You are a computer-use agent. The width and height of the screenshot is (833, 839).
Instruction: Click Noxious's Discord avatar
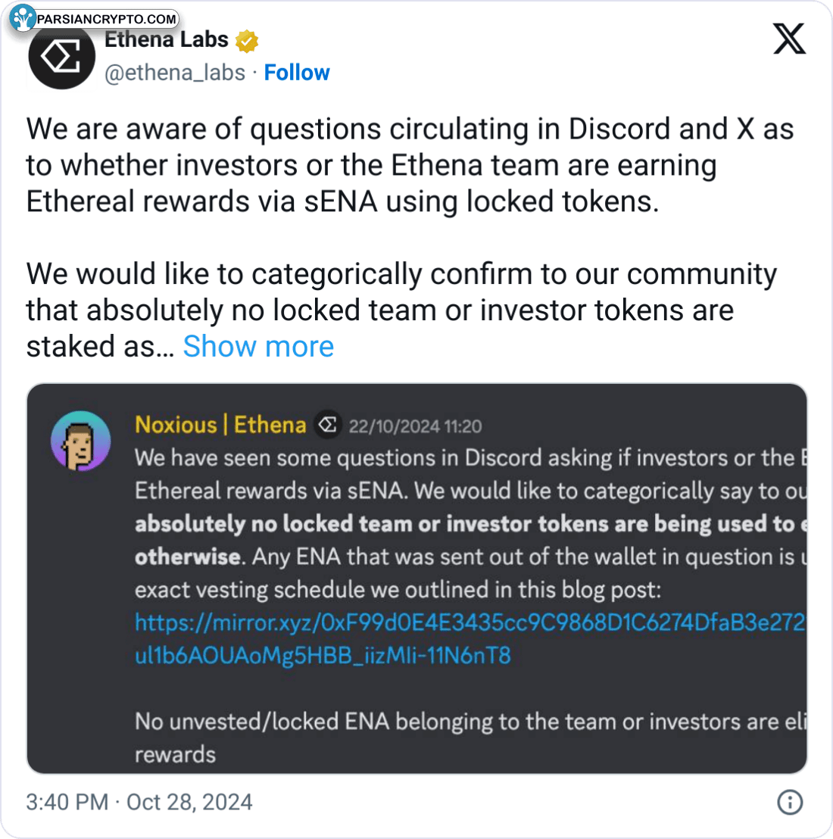80,441
